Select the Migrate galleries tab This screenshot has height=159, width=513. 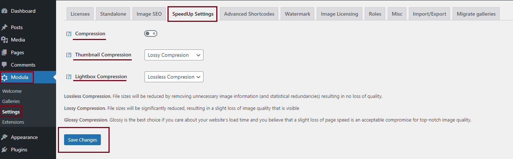coord(476,14)
